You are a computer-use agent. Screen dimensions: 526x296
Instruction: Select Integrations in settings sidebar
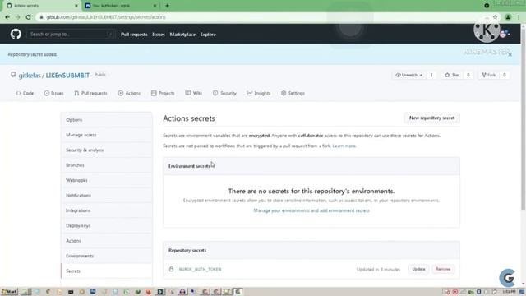click(x=107, y=210)
